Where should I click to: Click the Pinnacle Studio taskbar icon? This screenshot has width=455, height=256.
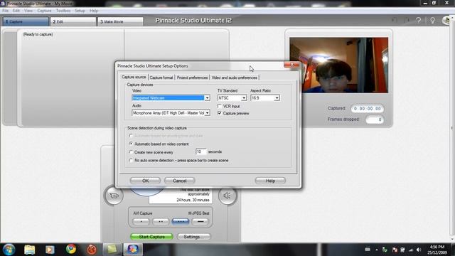click(x=133, y=250)
